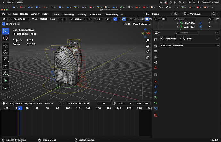Screen dimensions: 221x142
Task: Select the Annotate tool
Action: point(5,73)
